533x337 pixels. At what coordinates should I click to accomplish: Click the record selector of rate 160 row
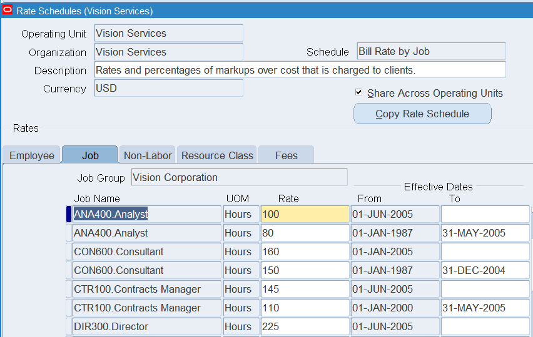pos(69,252)
